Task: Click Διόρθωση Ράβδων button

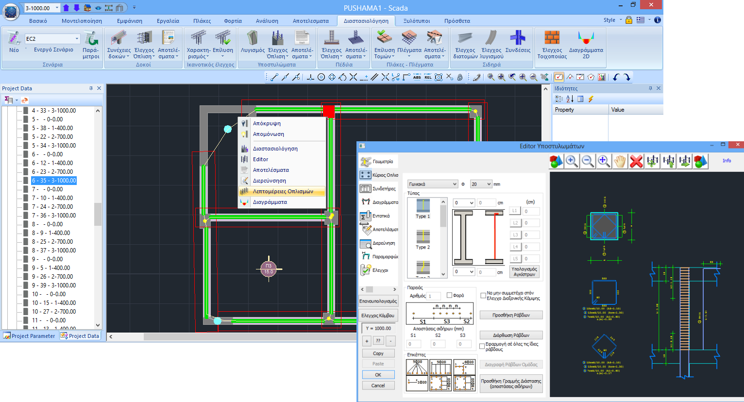Action: [x=511, y=335]
